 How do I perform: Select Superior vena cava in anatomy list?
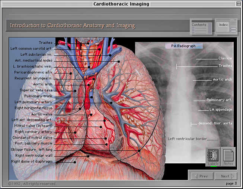[x=36, y=90]
